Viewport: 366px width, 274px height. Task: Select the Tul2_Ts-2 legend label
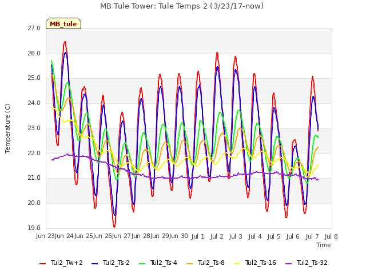pyautogui.click(x=116, y=263)
